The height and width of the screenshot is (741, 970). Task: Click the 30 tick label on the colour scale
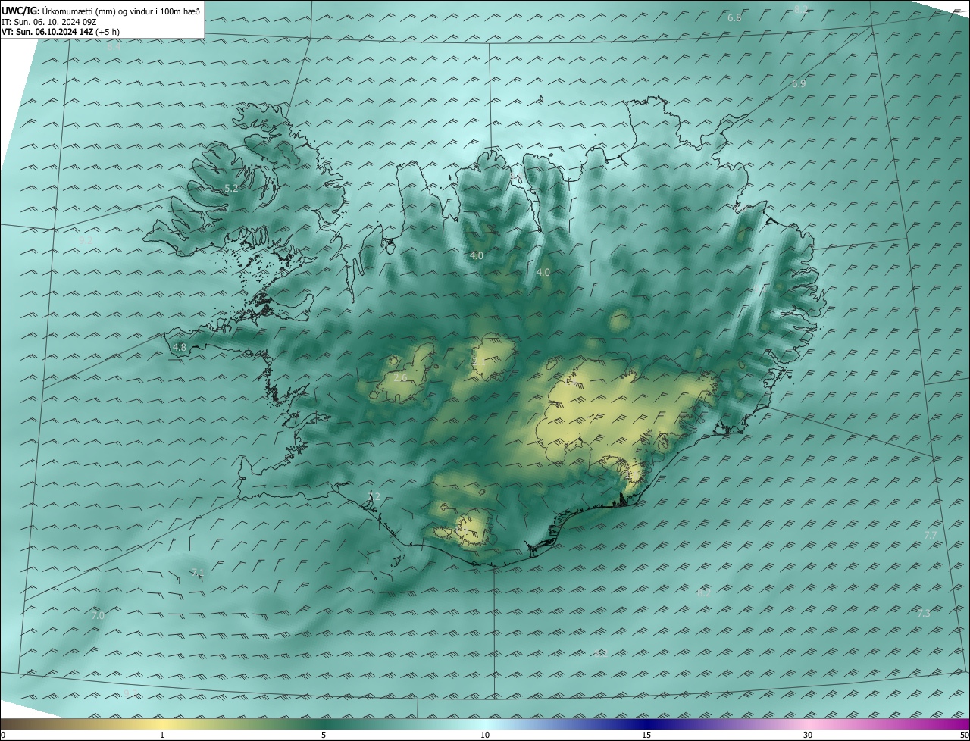click(808, 736)
